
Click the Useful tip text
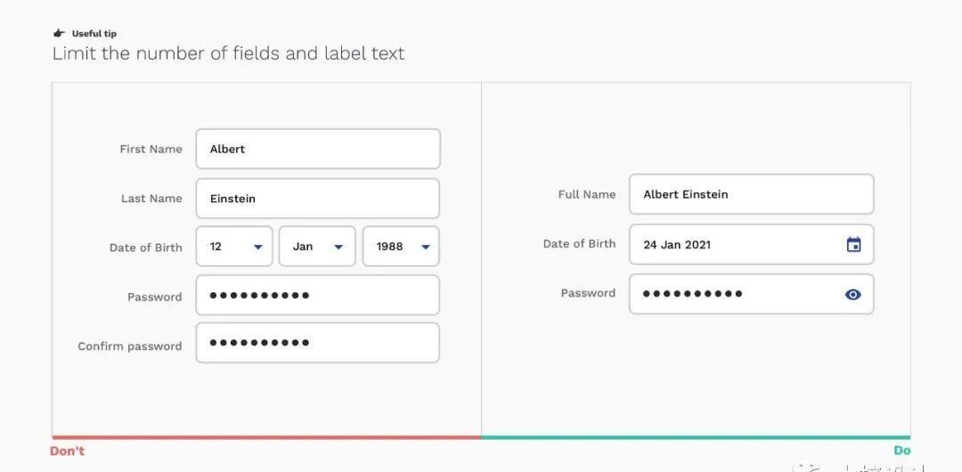point(94,34)
